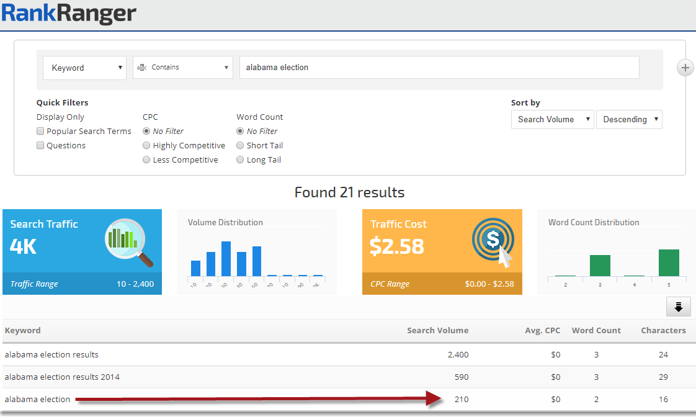Click the abc Contains filter icon
Image resolution: width=696 pixels, height=417 pixels.
[141, 68]
